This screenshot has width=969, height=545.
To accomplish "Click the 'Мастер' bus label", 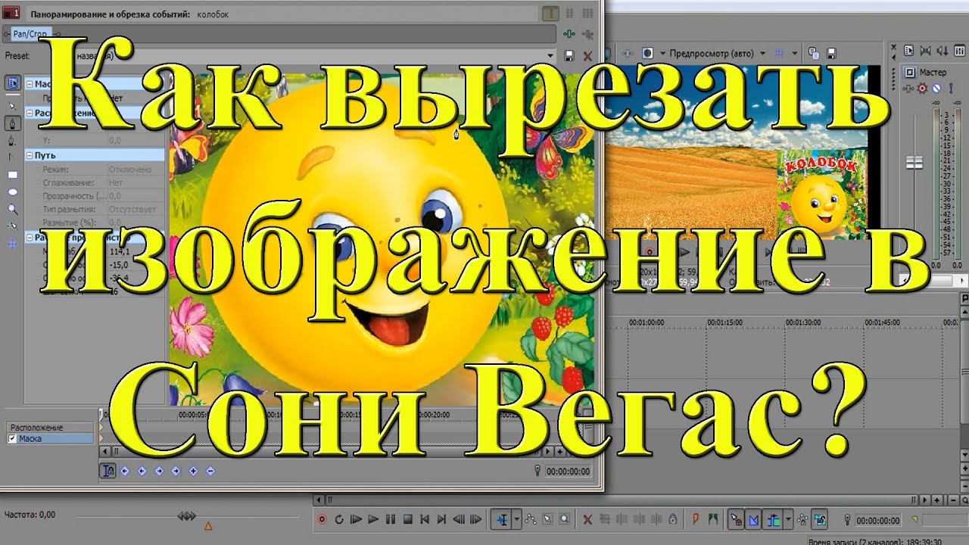I will tap(933, 73).
